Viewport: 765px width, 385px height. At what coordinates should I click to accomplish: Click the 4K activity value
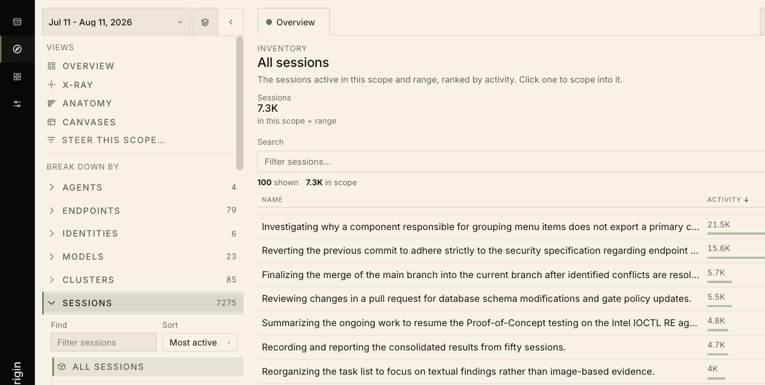pyautogui.click(x=713, y=369)
